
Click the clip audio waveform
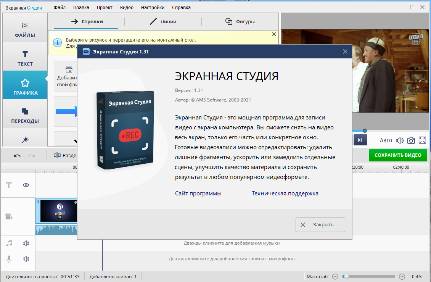pyautogui.click(x=56, y=230)
